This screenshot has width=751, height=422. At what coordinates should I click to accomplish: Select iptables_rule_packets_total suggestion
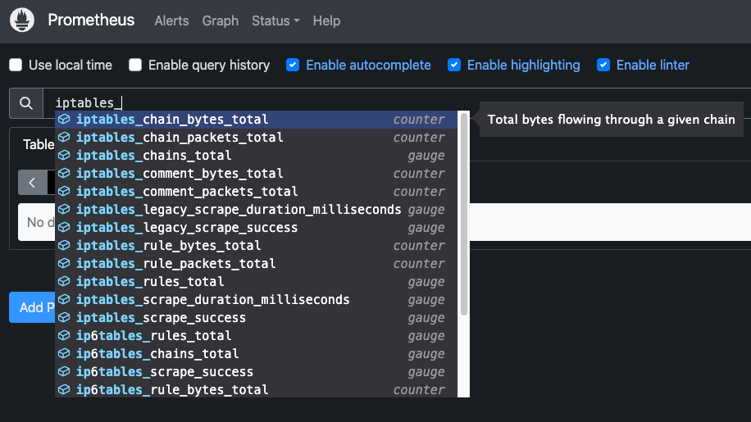tap(257, 264)
